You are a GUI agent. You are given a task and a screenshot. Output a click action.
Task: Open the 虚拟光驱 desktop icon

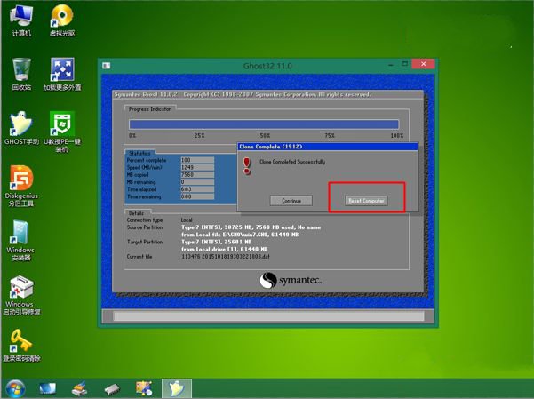[x=62, y=20]
